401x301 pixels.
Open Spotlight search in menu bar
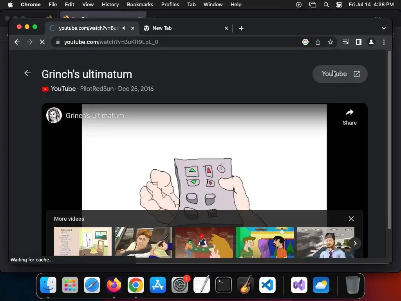pos(326,5)
